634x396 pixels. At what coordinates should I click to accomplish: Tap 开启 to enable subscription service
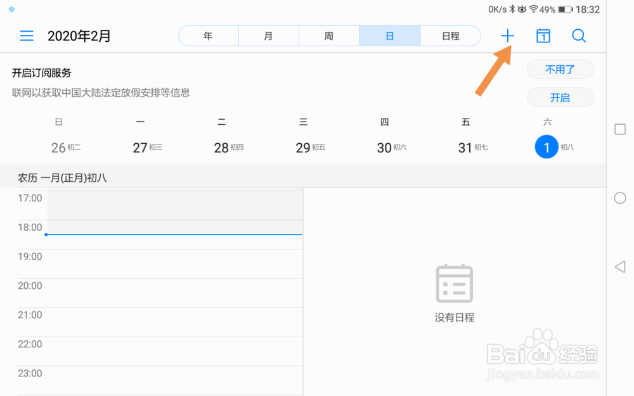tap(560, 98)
